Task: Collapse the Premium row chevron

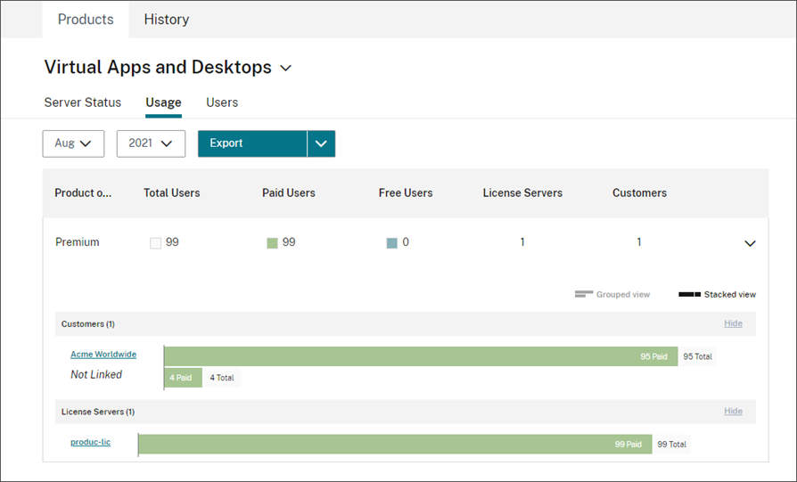Action: 750,243
